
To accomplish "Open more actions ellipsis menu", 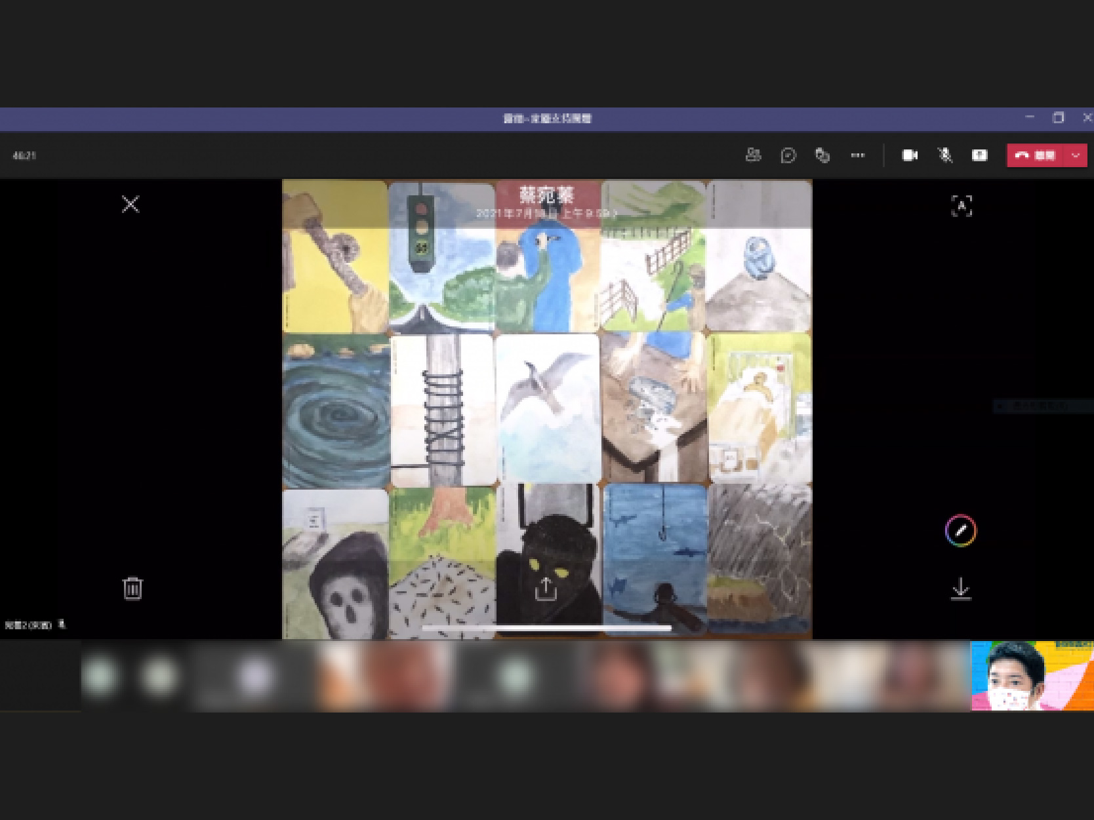I will click(857, 155).
